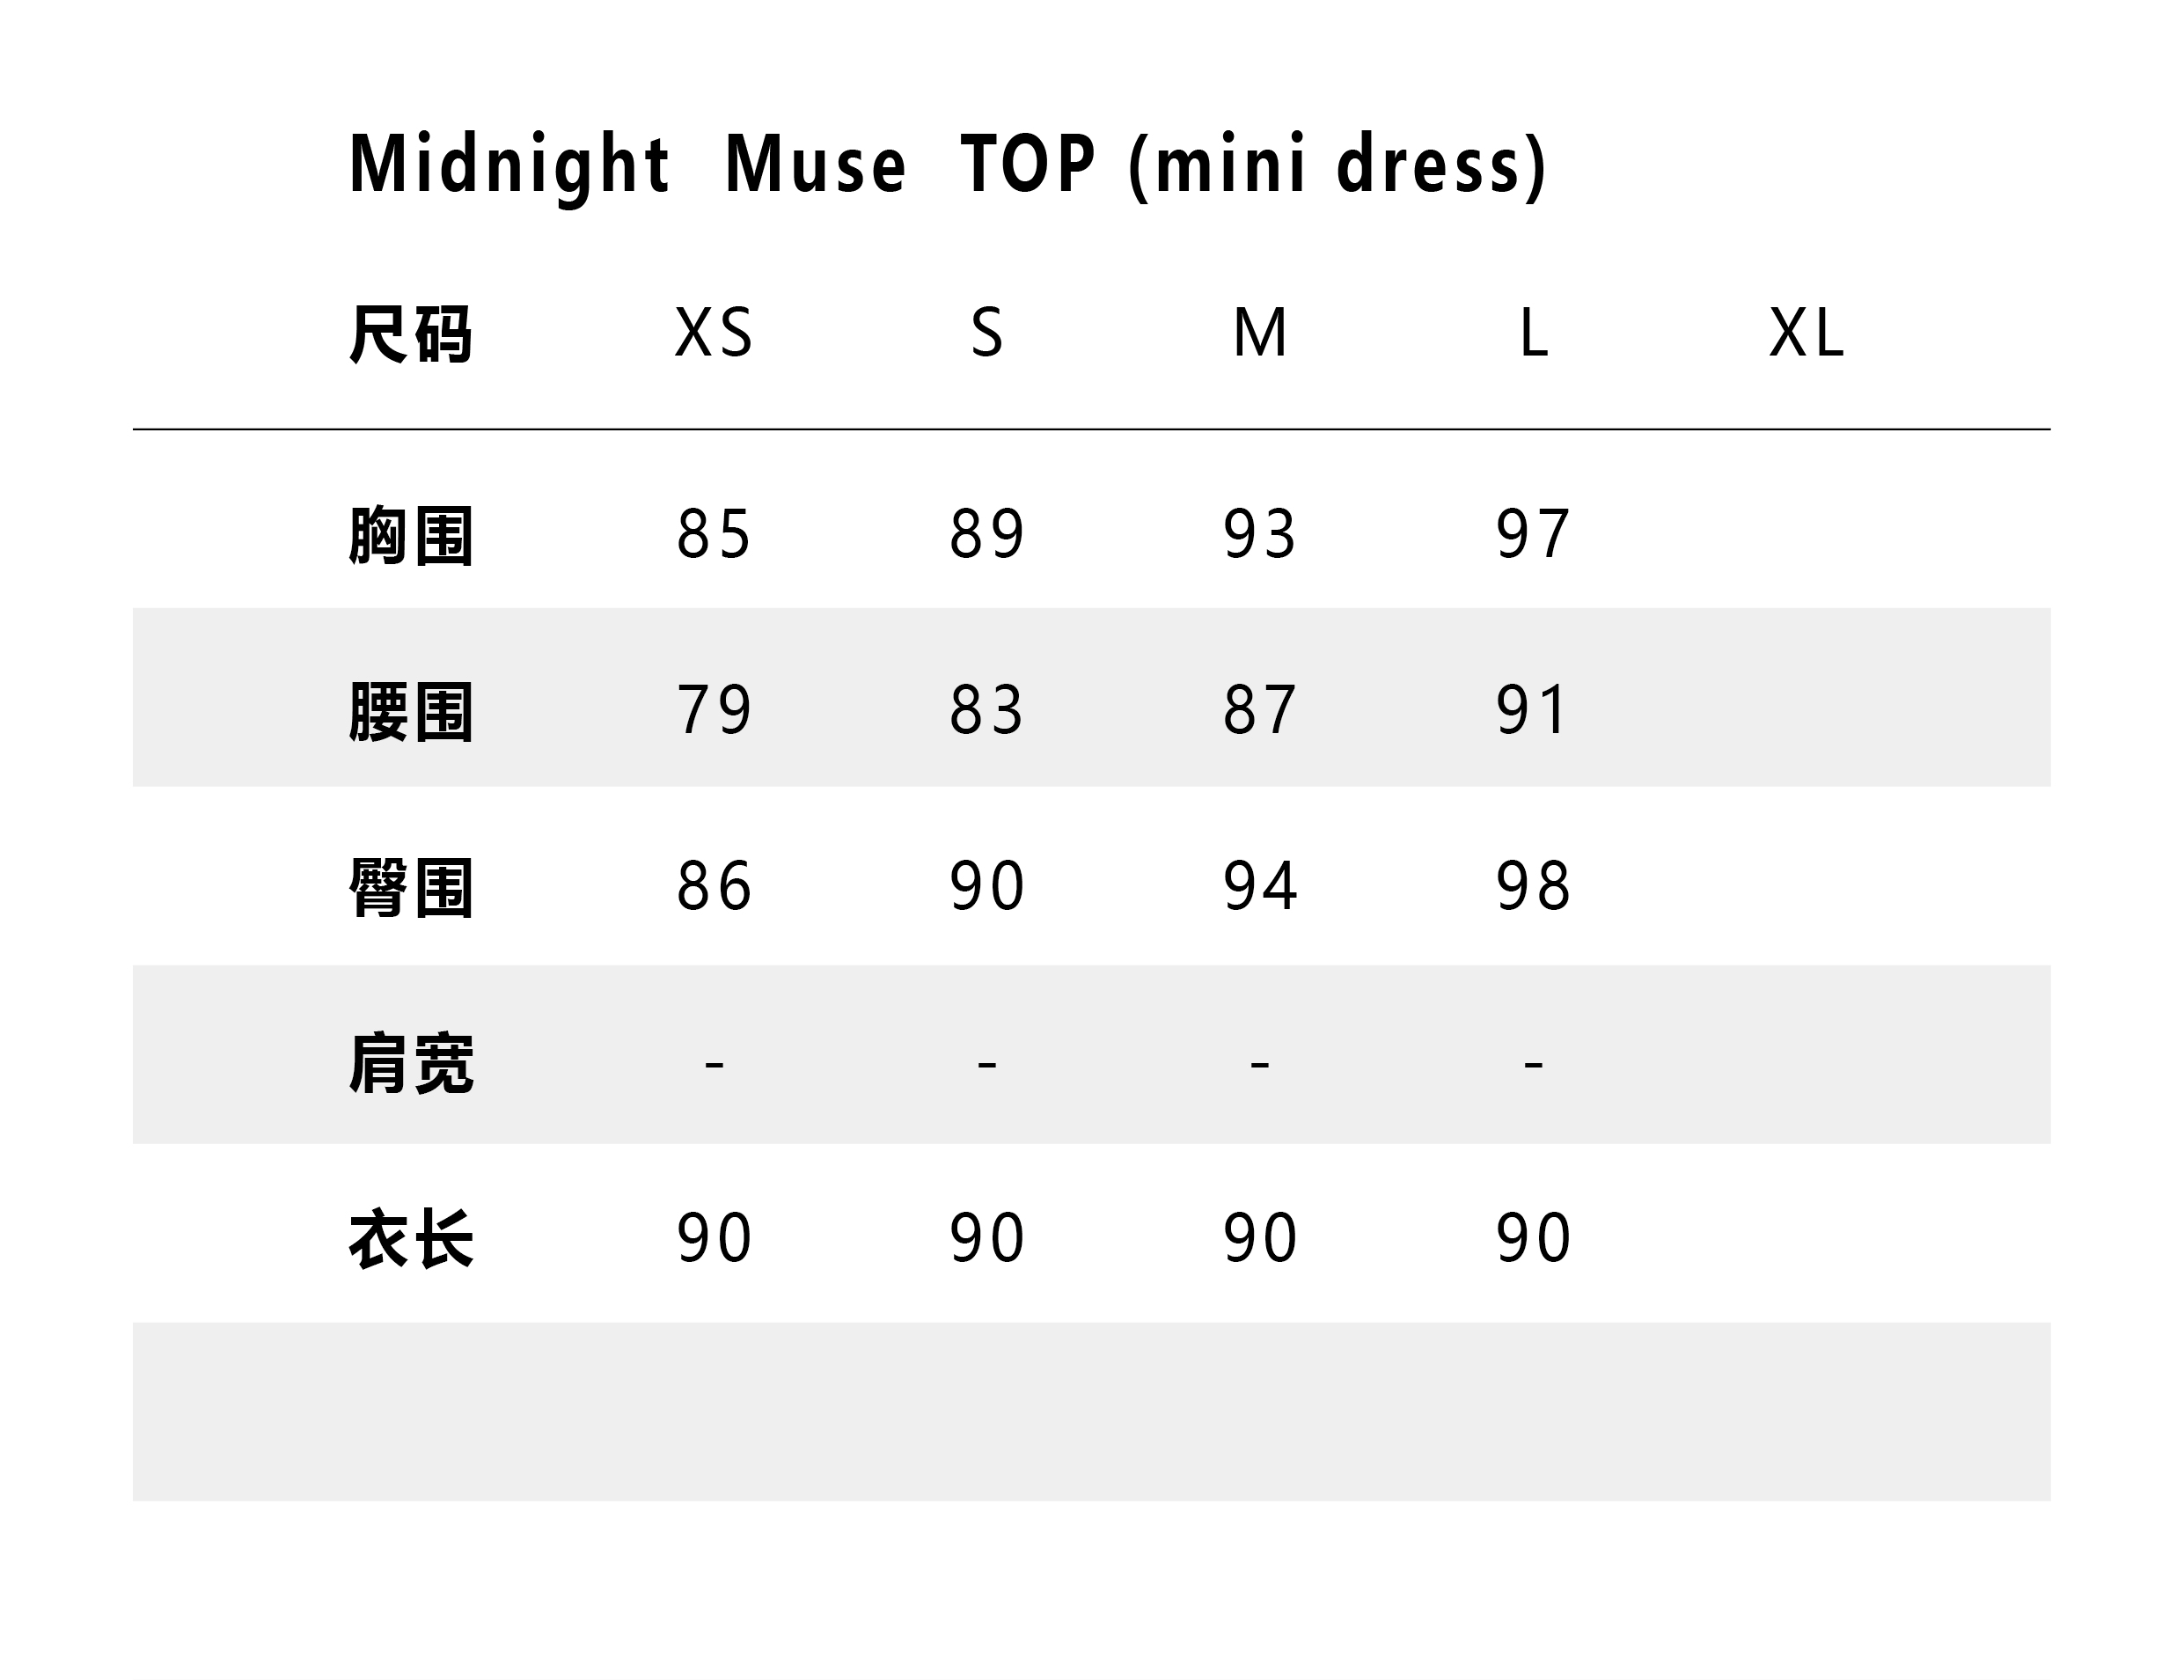The width and height of the screenshot is (2184, 1680).
Task: Click the hip value 94 for M
Action: point(1260,887)
